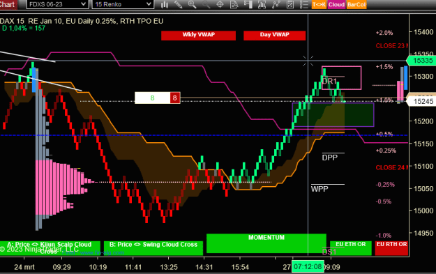Toggle the EU ETH OR green button
This screenshot has height=274, width=436.
(351, 248)
